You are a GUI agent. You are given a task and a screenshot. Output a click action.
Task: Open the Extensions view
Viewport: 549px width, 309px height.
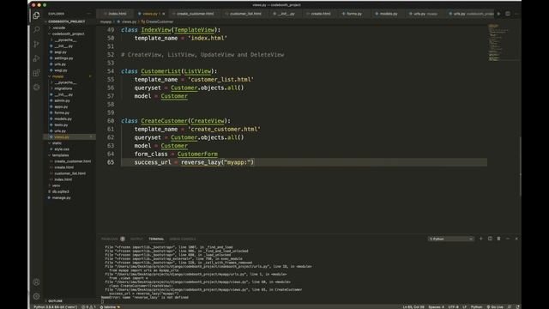pyautogui.click(x=36, y=73)
